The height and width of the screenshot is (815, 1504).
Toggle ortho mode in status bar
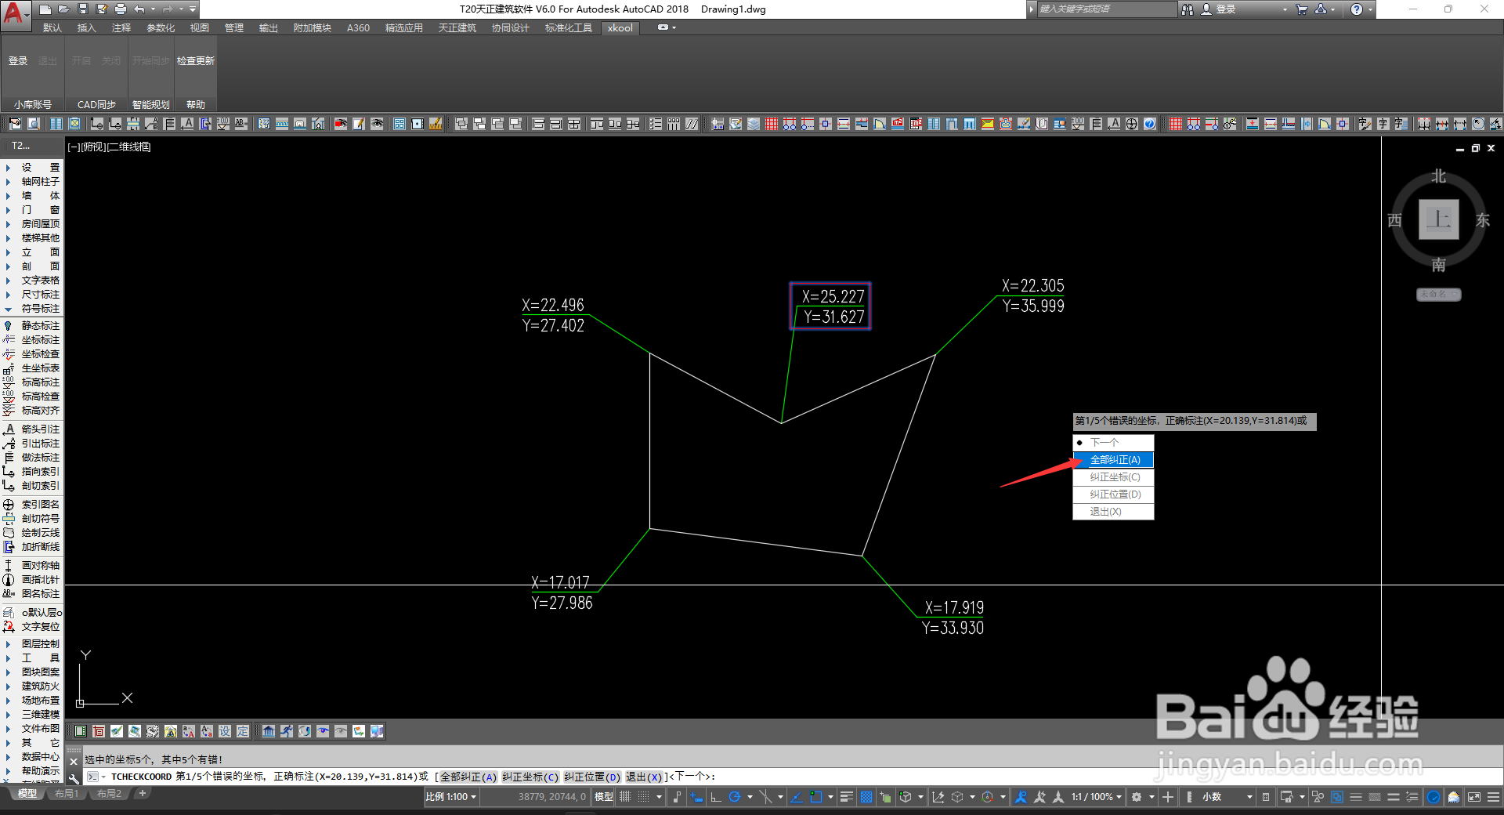pos(715,797)
